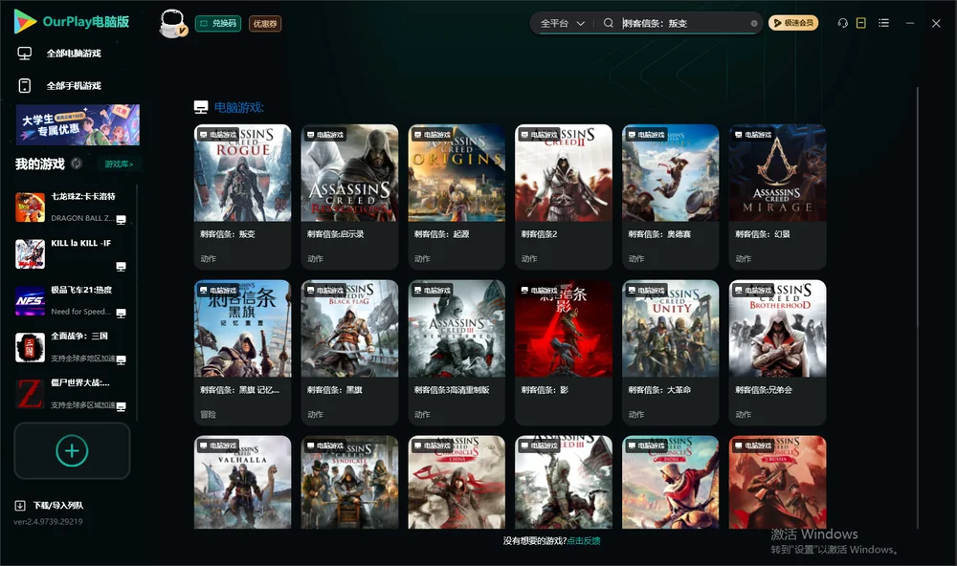
Task: Open the 优惠券 coupons button
Action: point(265,23)
